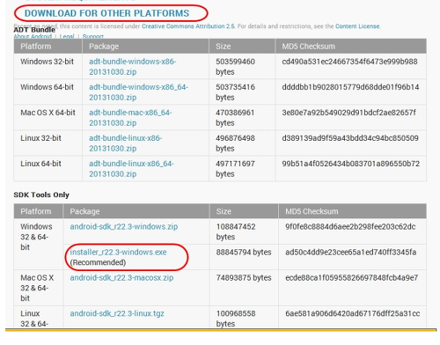Follow the Content License link

(x=357, y=26)
